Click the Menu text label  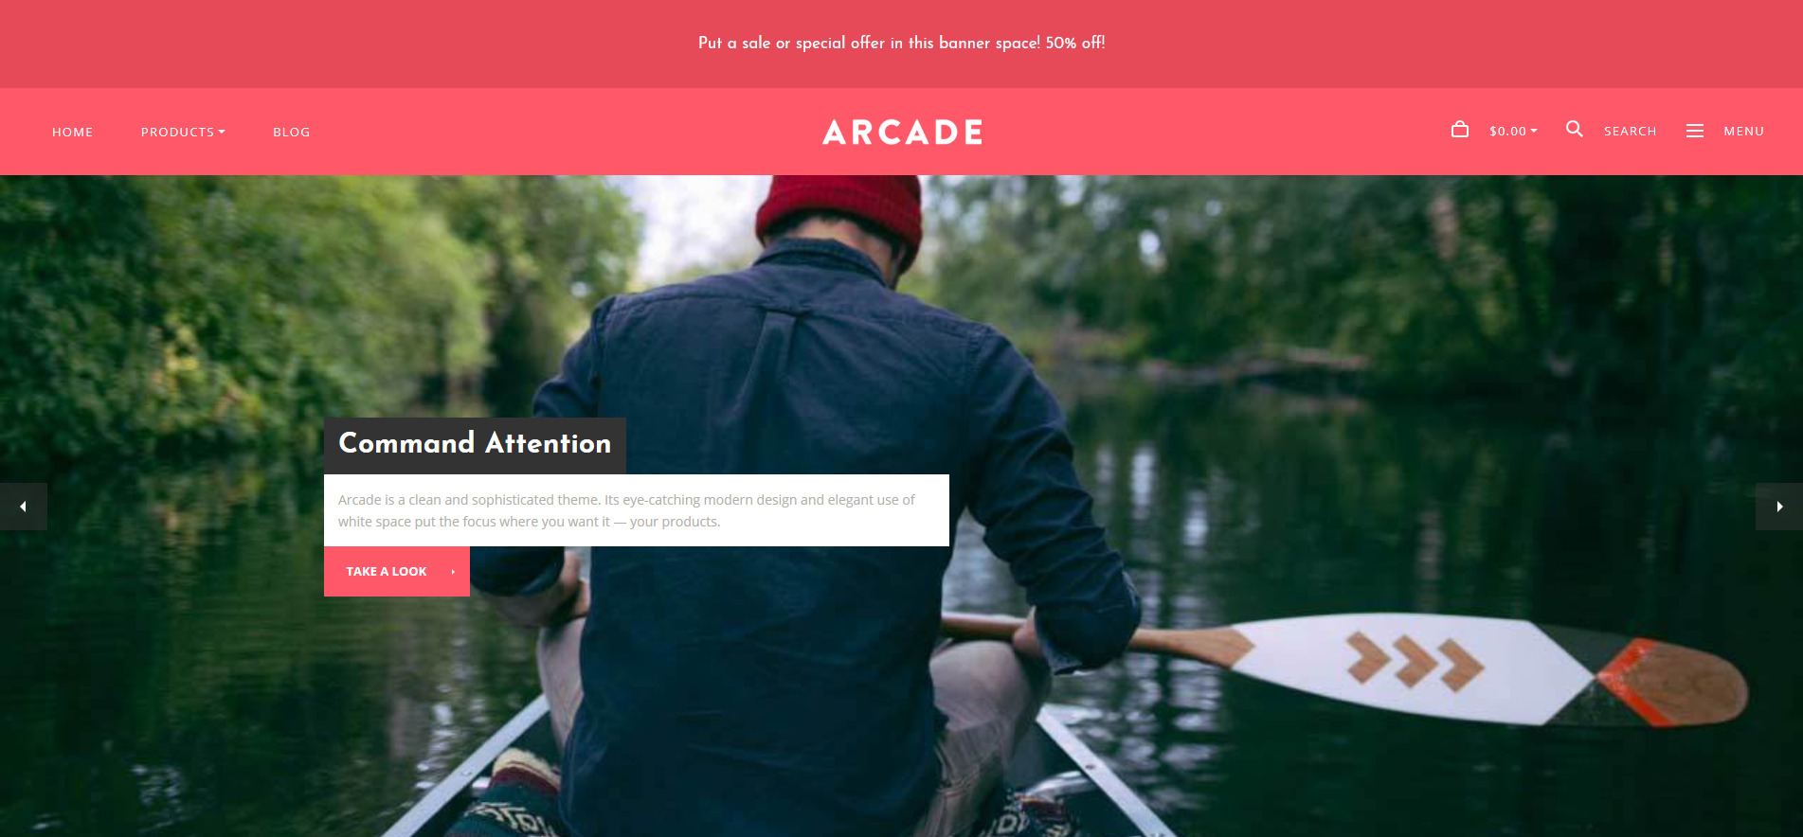[1743, 132]
